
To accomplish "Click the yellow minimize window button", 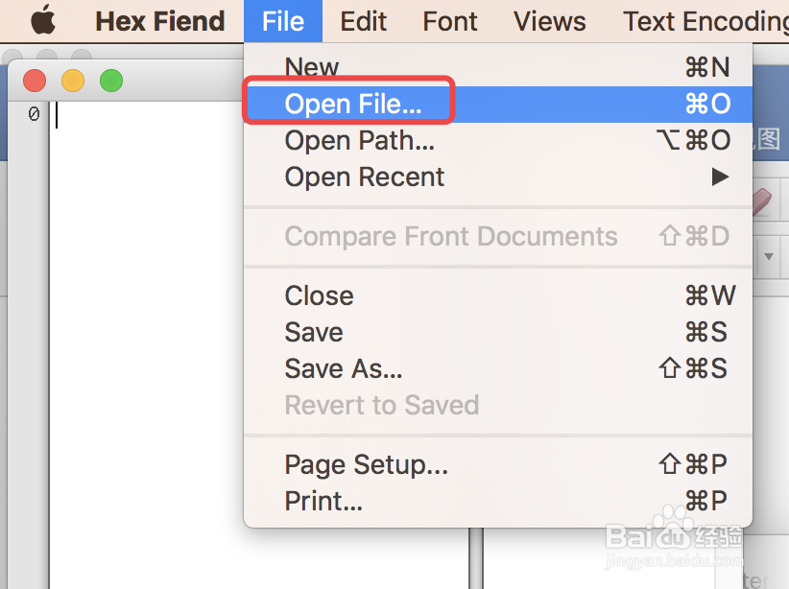I will [x=73, y=82].
